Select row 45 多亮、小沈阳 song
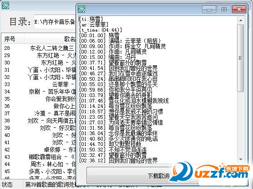This screenshot has width=253, height=189. (x=39, y=171)
